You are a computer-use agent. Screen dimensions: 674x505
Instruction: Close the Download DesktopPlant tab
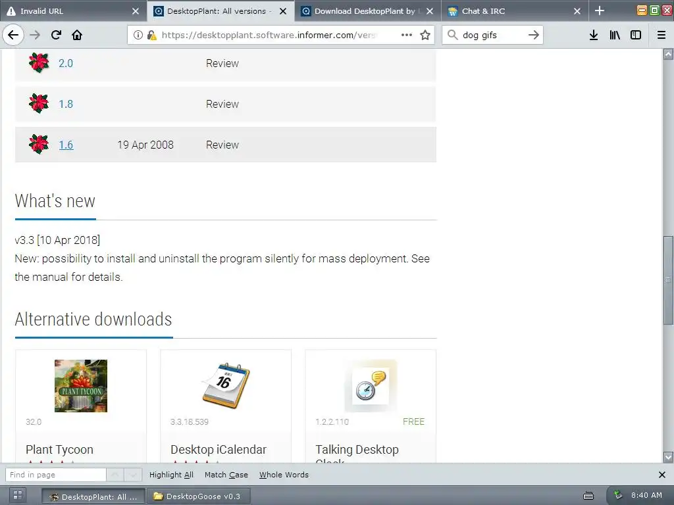click(430, 11)
